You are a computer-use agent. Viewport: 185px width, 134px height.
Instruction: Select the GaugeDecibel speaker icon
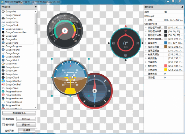3,85
